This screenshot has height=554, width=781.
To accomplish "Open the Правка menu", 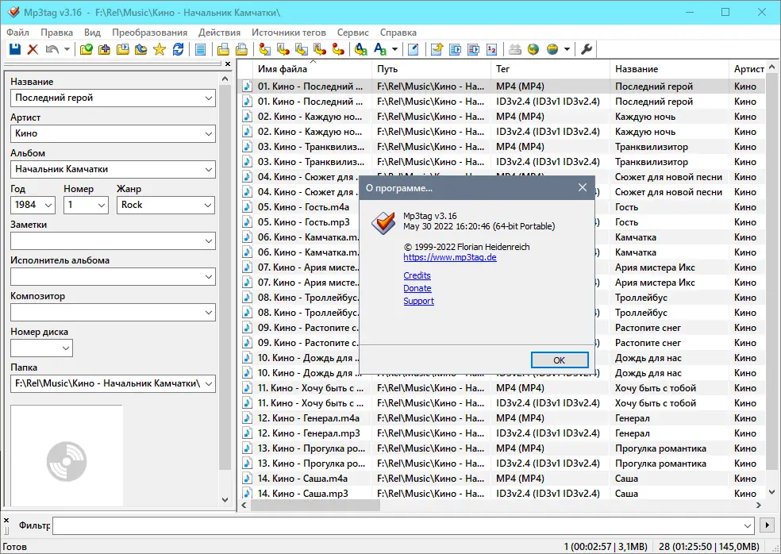I will [57, 33].
